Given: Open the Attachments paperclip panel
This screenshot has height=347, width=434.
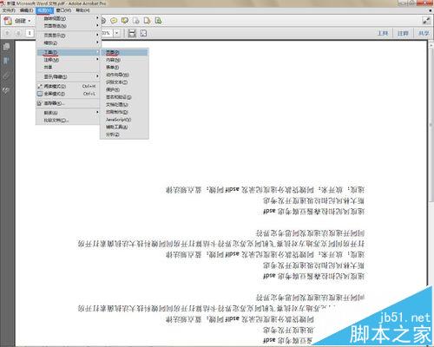Looking at the screenshot, I should (x=6, y=75).
